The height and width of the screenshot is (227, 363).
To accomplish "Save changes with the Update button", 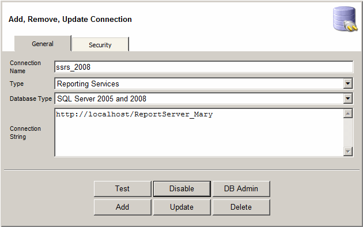I will [x=181, y=207].
